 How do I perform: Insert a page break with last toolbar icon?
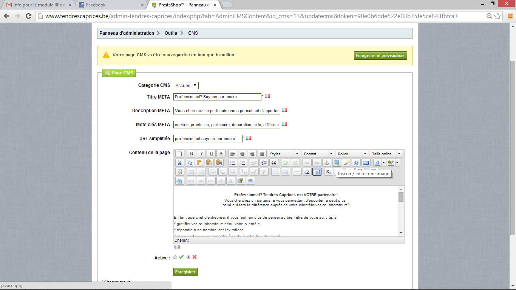(250, 181)
